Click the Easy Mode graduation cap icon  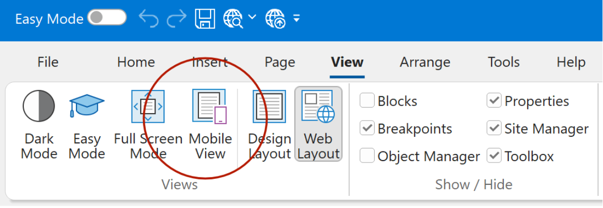coord(87,125)
